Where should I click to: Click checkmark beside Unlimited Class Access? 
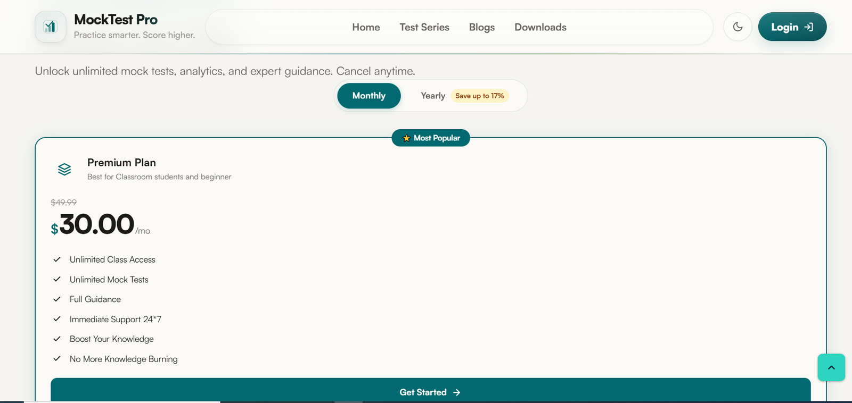point(57,259)
